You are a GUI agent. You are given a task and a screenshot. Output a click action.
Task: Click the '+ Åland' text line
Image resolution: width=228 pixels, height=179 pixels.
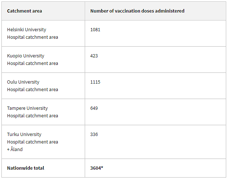tap(15, 149)
